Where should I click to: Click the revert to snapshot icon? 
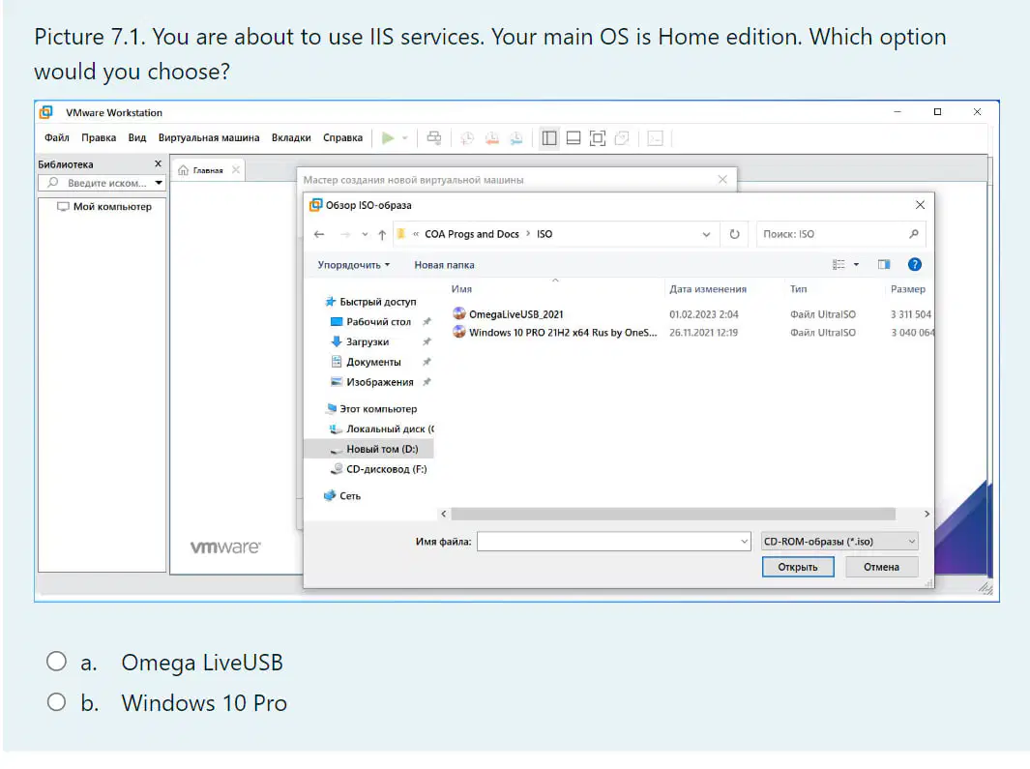coord(491,138)
